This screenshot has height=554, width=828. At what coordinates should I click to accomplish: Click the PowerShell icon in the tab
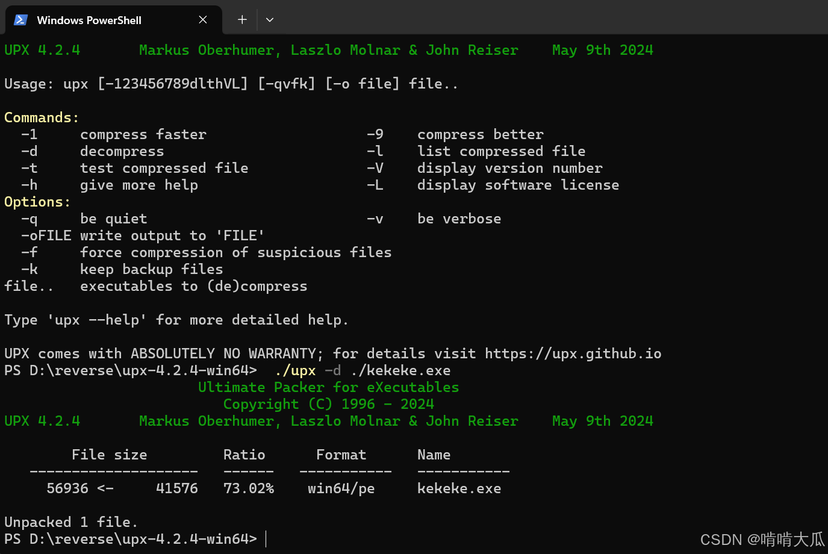click(x=20, y=20)
